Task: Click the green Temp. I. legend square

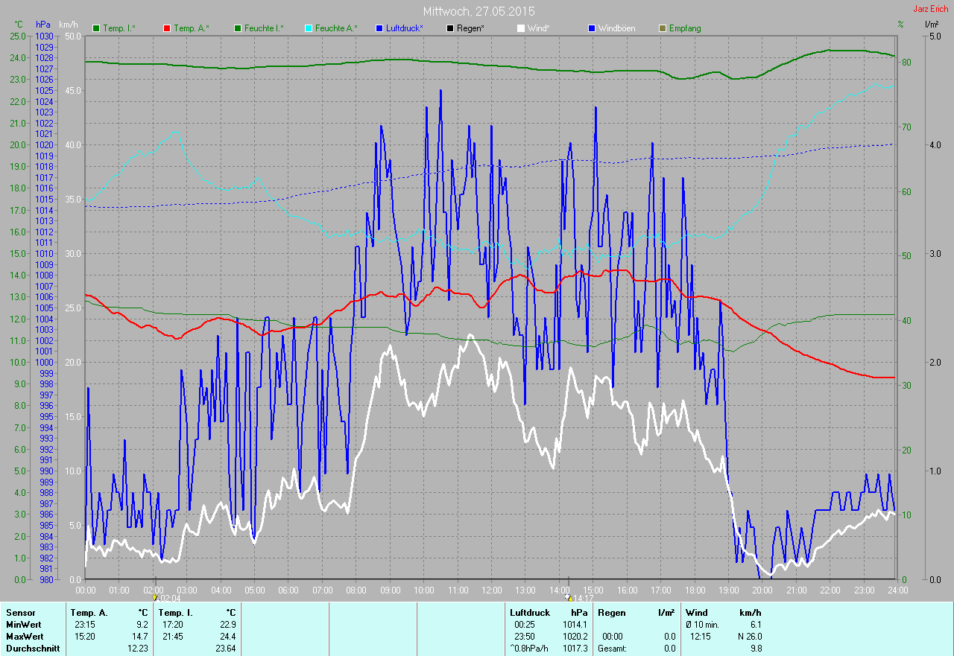Action: [96, 28]
